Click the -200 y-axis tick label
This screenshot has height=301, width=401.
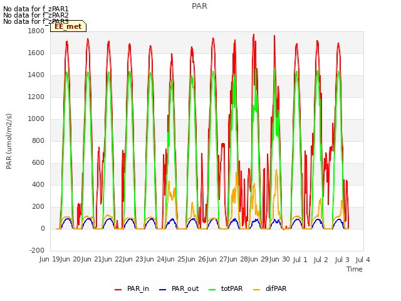37,251
